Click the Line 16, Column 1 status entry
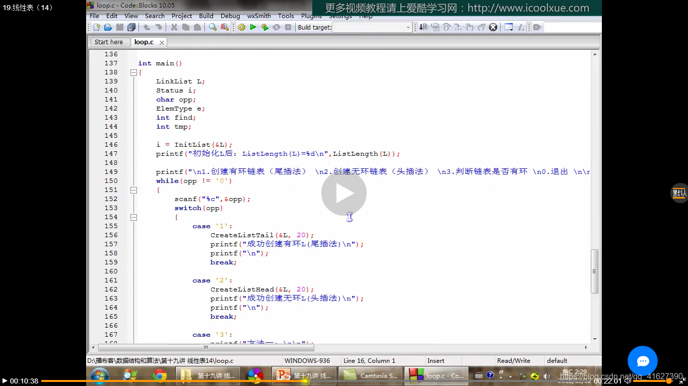 point(369,360)
